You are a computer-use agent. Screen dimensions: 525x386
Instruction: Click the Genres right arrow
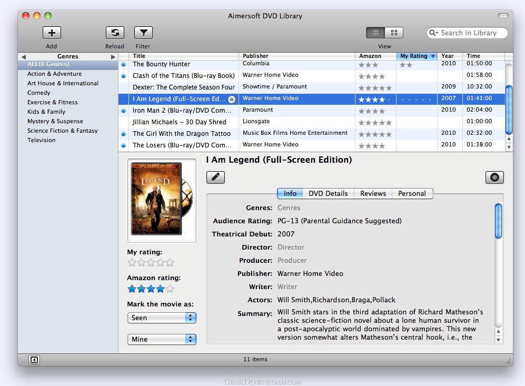113,56
